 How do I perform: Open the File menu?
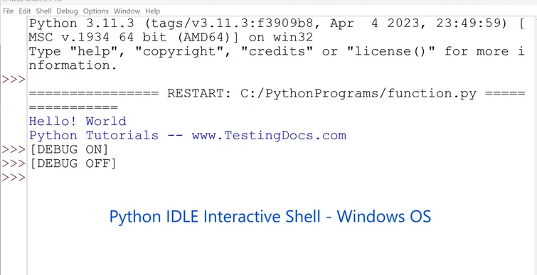[8, 11]
